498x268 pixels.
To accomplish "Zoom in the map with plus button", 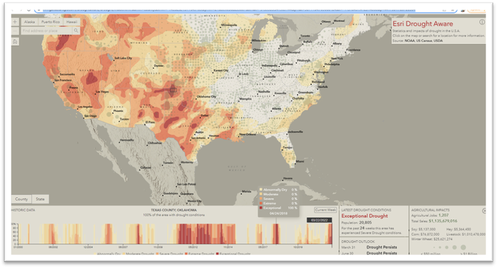I will click(15, 22).
